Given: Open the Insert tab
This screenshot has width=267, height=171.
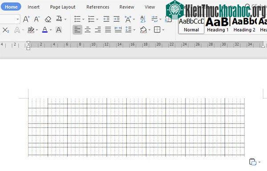Looking at the screenshot, I should (33, 7).
